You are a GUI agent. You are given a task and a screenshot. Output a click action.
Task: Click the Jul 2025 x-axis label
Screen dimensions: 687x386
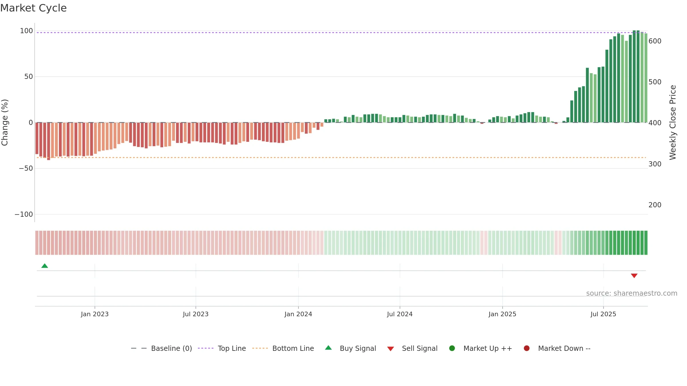point(603,314)
